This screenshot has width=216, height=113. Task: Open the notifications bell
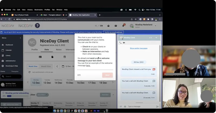(x=123, y=26)
